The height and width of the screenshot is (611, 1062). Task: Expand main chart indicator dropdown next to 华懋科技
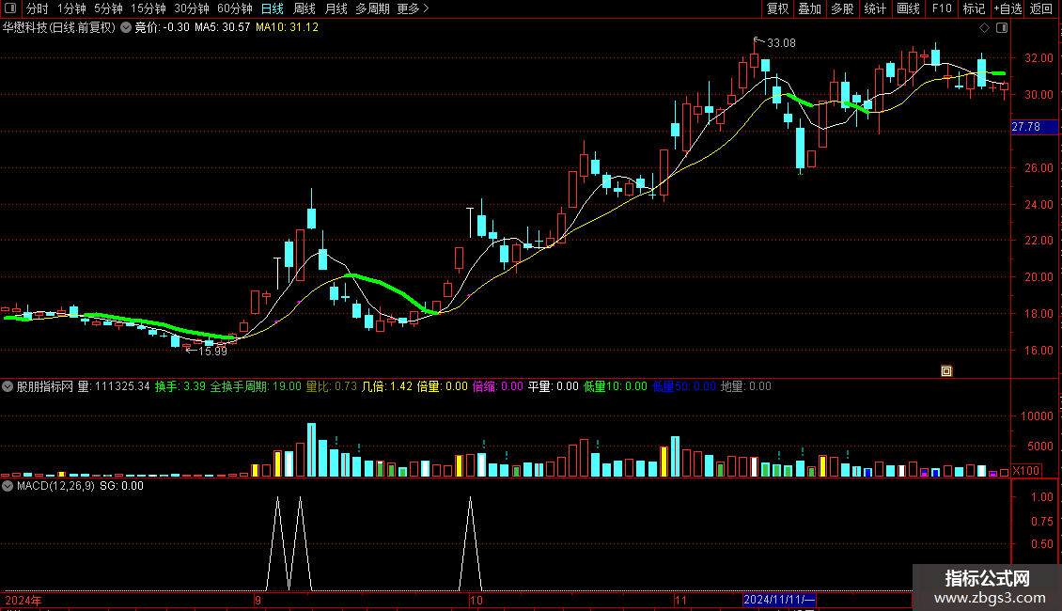[x=126, y=27]
